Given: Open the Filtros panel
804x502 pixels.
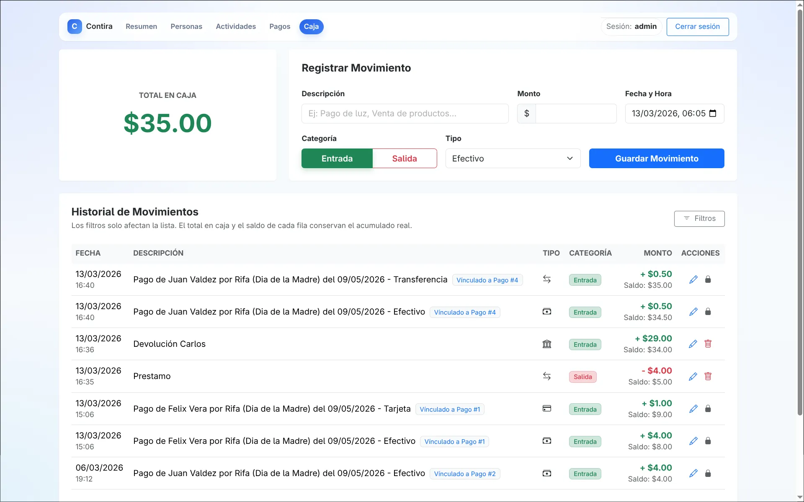Looking at the screenshot, I should point(699,218).
